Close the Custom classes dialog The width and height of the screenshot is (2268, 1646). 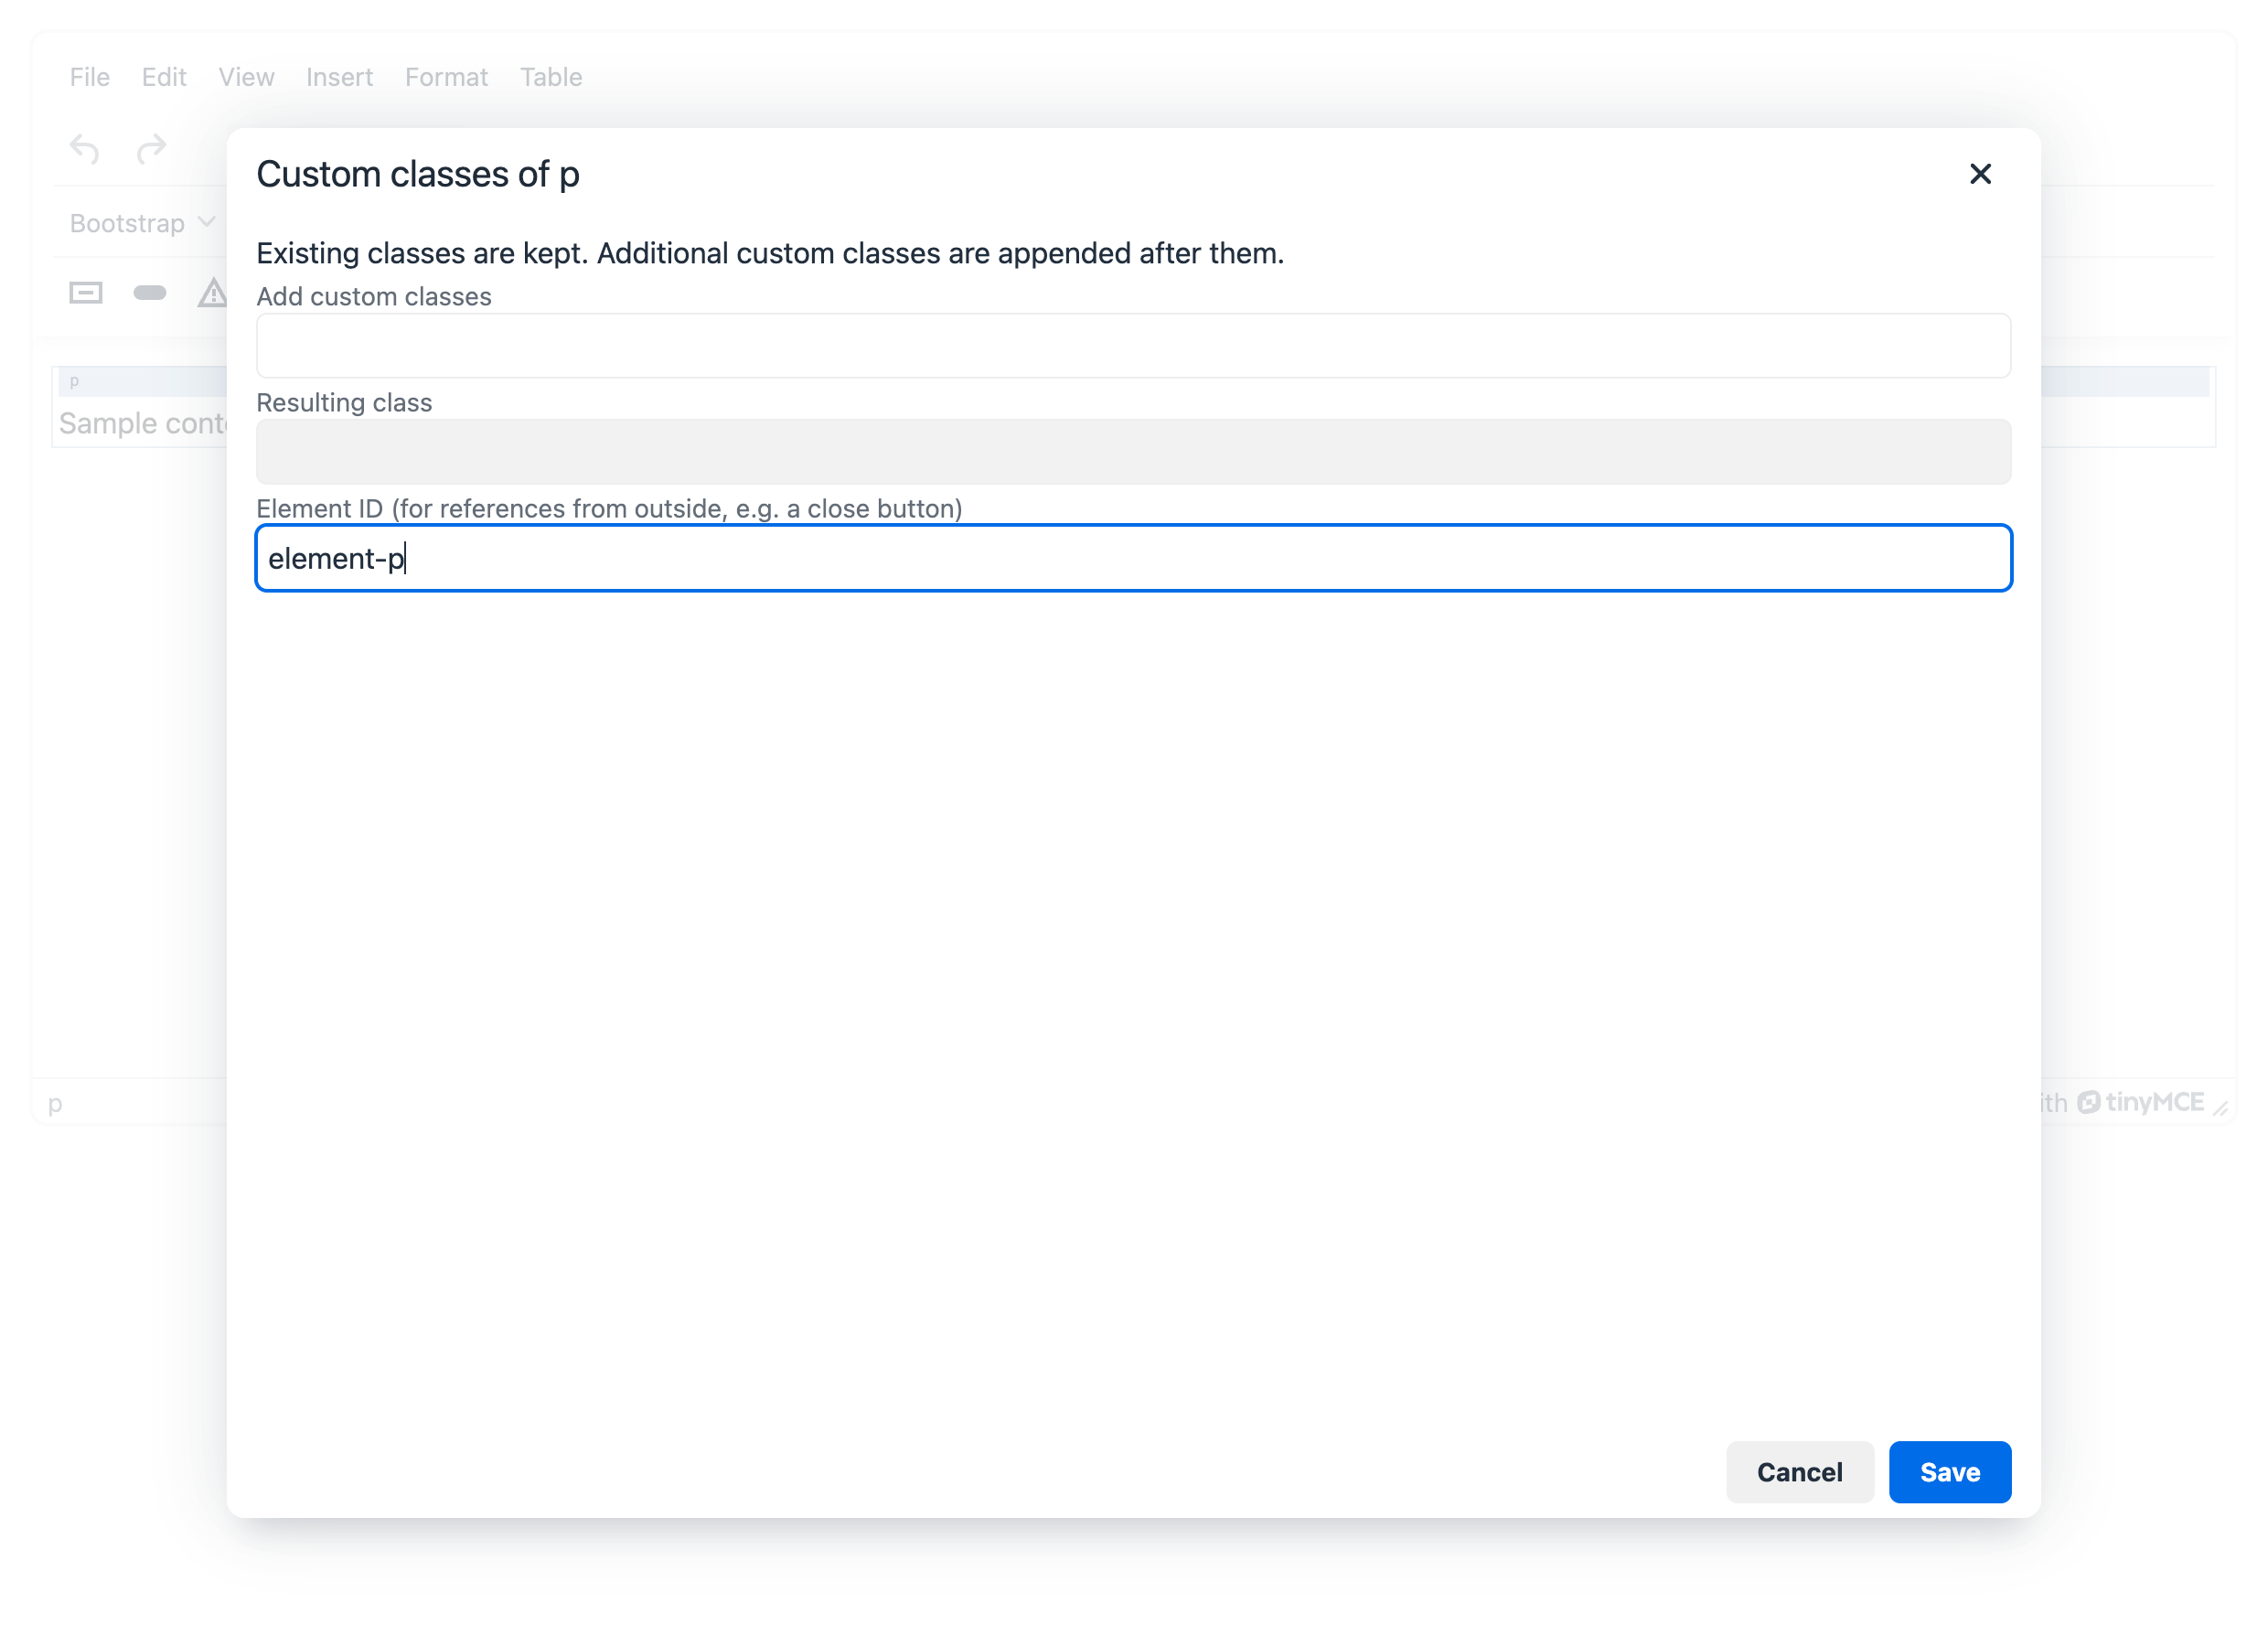click(x=1980, y=174)
